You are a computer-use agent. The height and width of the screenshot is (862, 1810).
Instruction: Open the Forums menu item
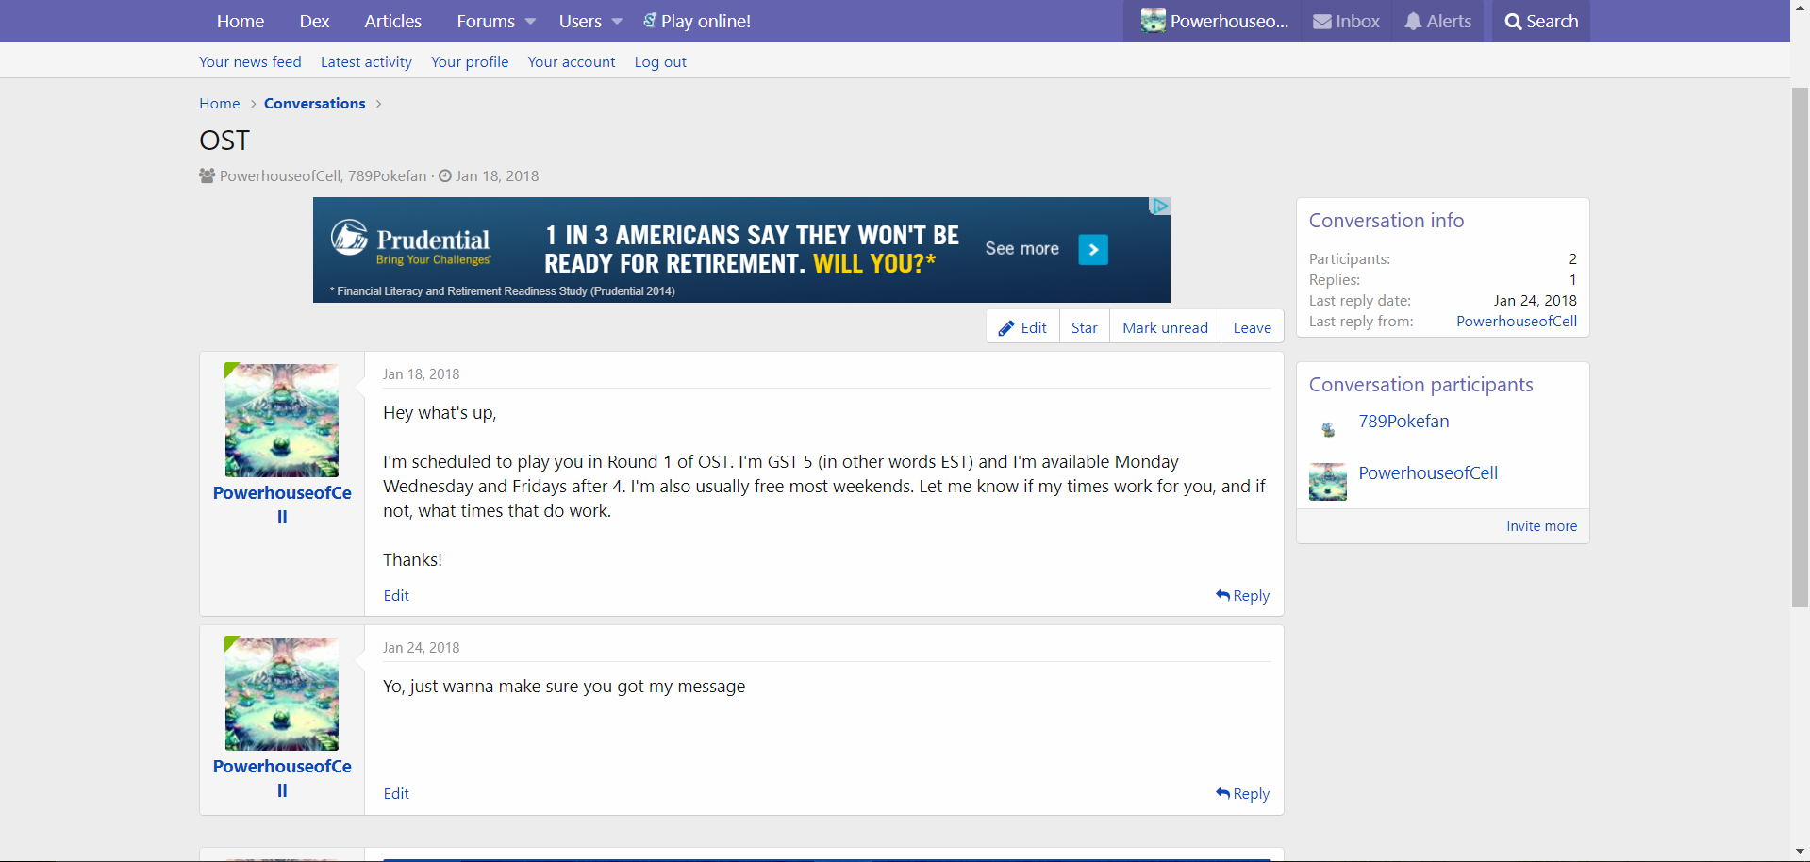486,21
